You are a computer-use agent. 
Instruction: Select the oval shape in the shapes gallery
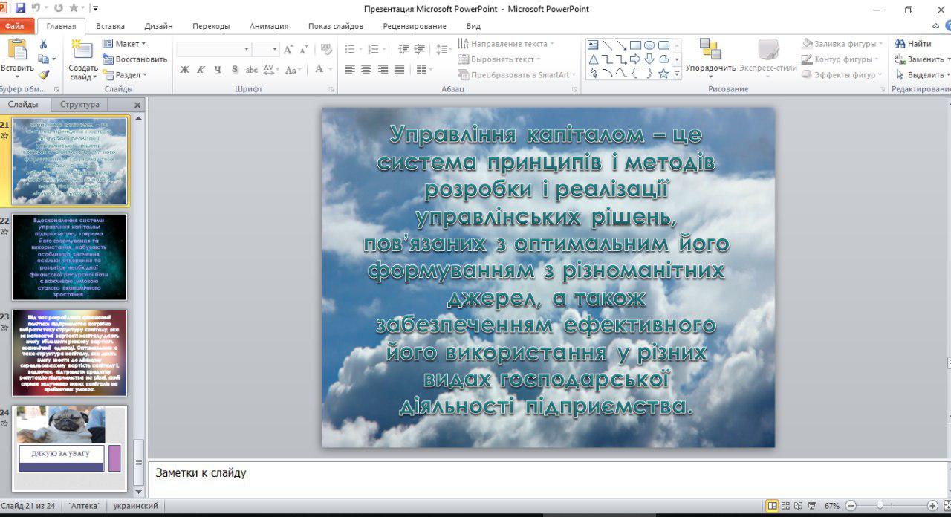[649, 45]
